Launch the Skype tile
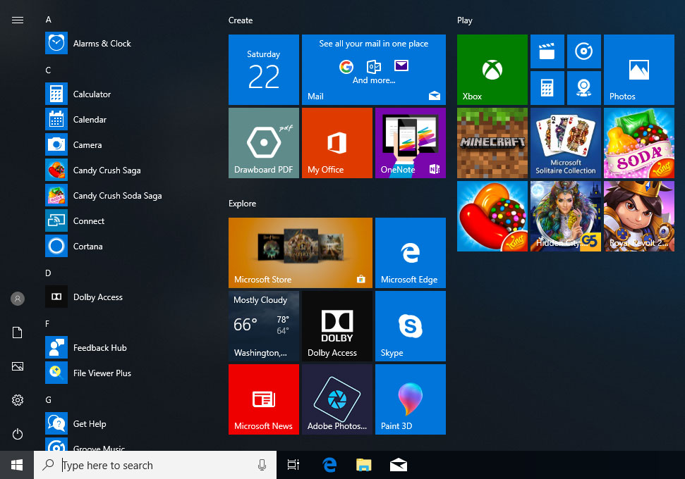This screenshot has height=479, width=685. click(411, 326)
